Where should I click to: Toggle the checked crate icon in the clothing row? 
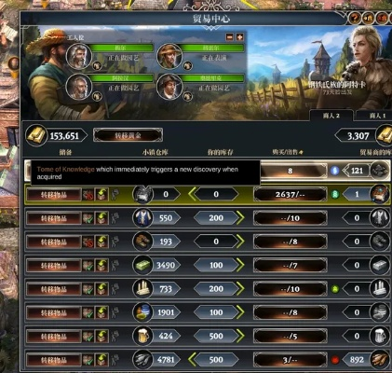point(88,218)
